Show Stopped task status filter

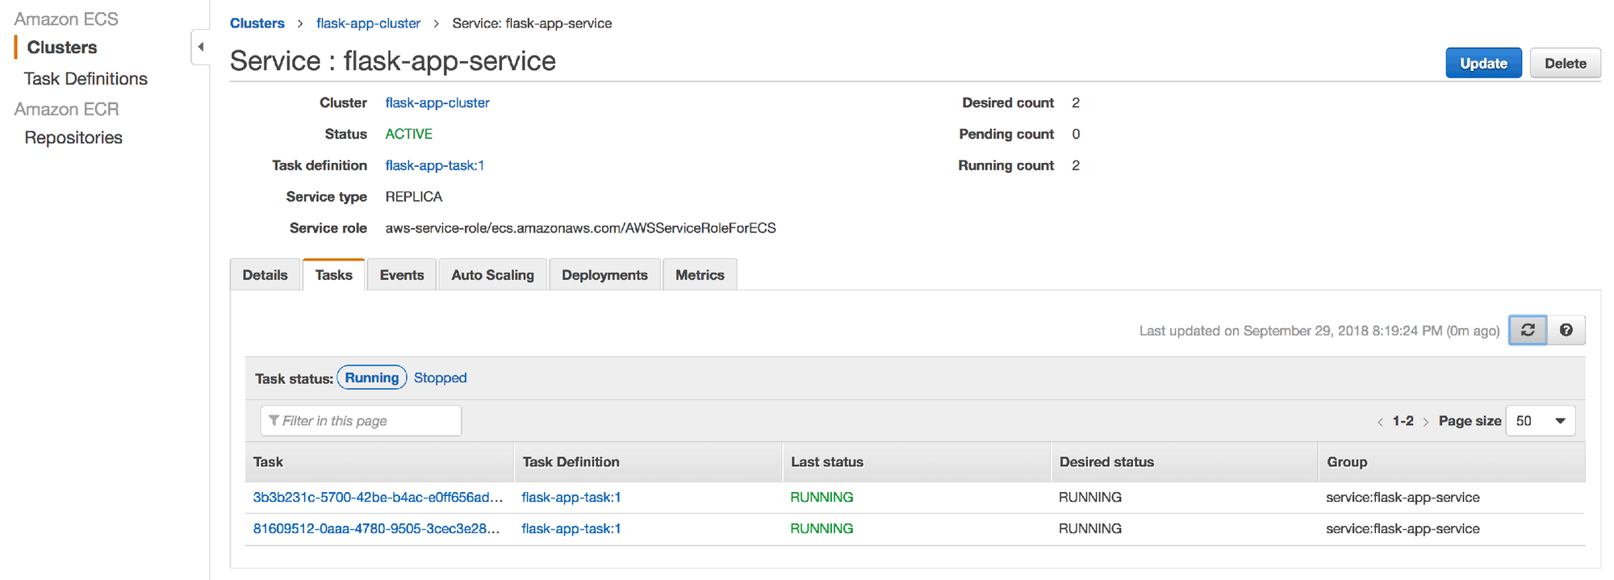[x=441, y=378]
